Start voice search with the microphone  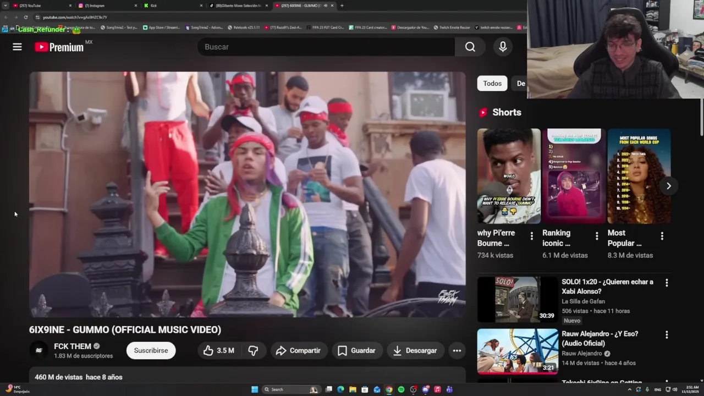(503, 47)
